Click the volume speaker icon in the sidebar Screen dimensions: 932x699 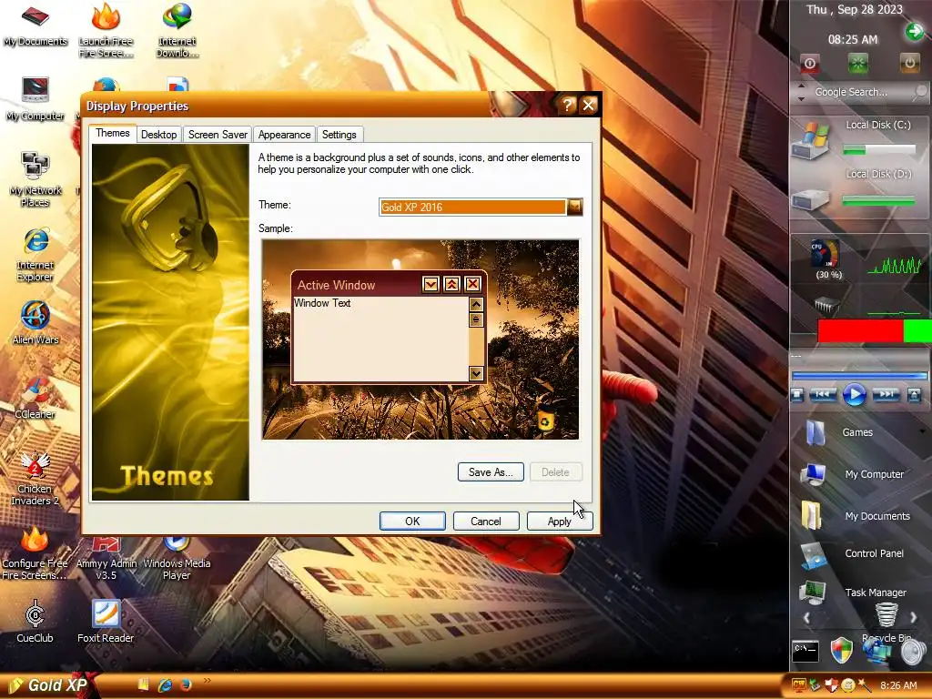coord(913,652)
